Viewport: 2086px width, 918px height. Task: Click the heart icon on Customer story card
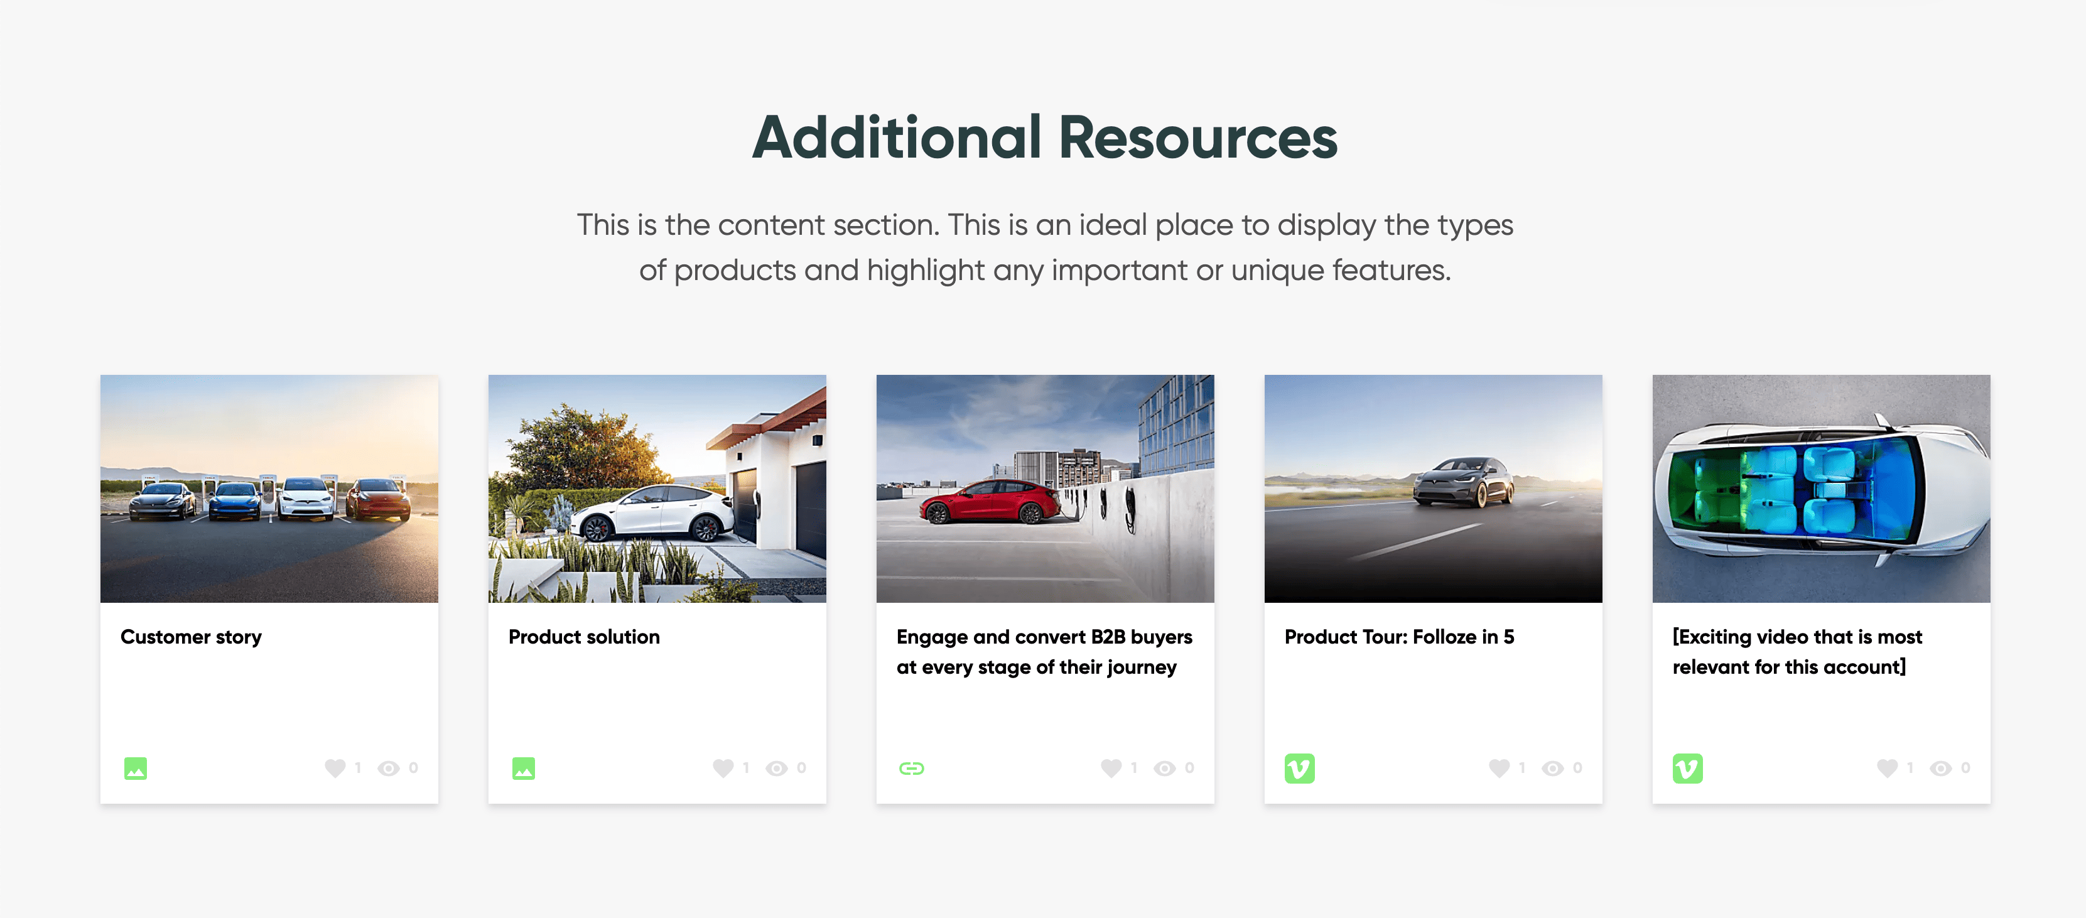click(335, 767)
